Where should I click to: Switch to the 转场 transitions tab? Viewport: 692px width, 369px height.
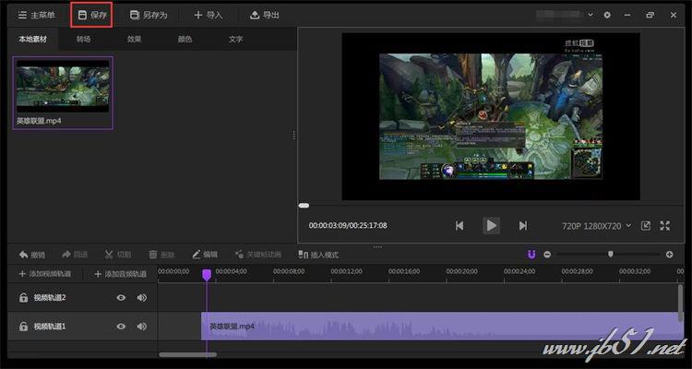coord(83,40)
